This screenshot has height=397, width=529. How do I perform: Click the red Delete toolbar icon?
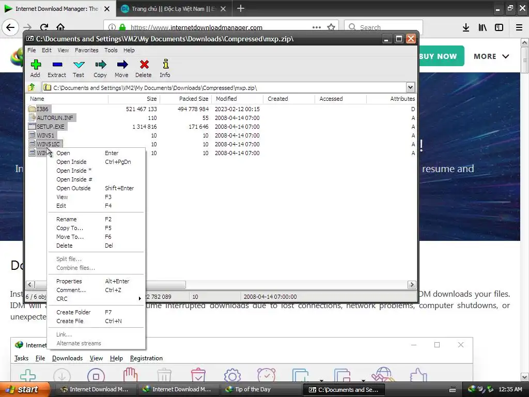(x=144, y=69)
